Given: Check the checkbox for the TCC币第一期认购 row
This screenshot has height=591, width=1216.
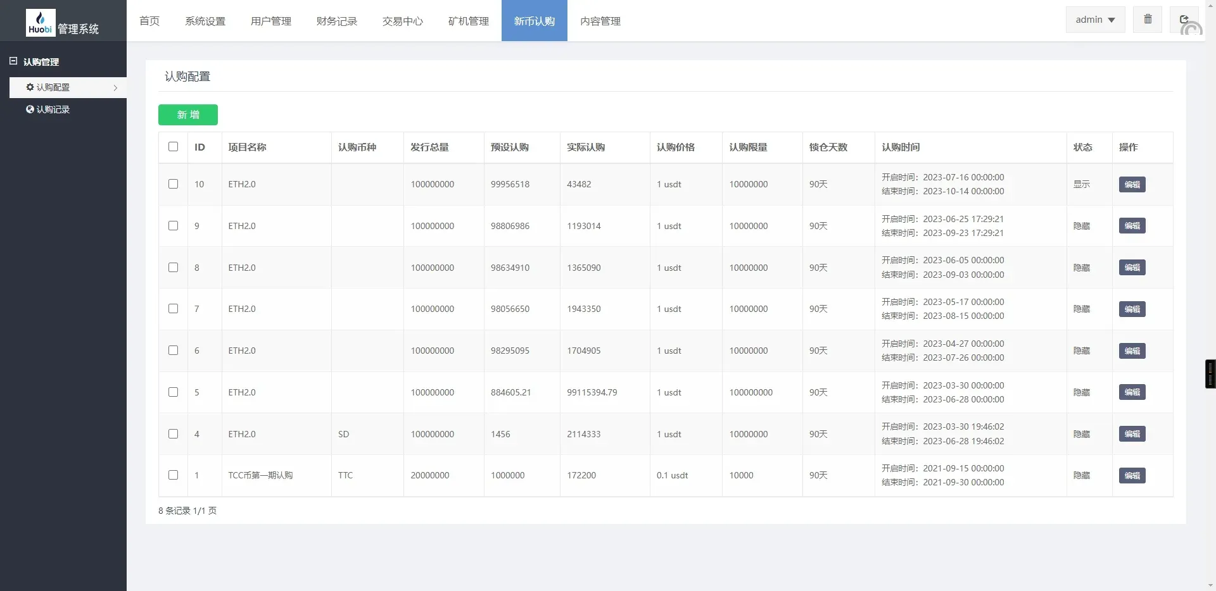Looking at the screenshot, I should pos(173,475).
